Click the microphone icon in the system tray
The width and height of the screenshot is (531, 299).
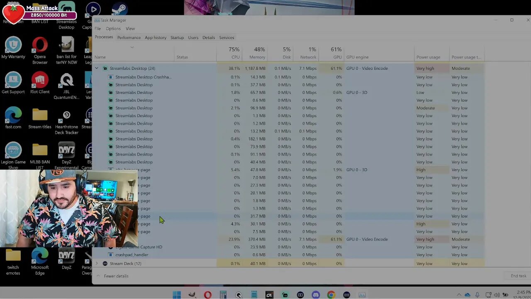click(x=477, y=295)
